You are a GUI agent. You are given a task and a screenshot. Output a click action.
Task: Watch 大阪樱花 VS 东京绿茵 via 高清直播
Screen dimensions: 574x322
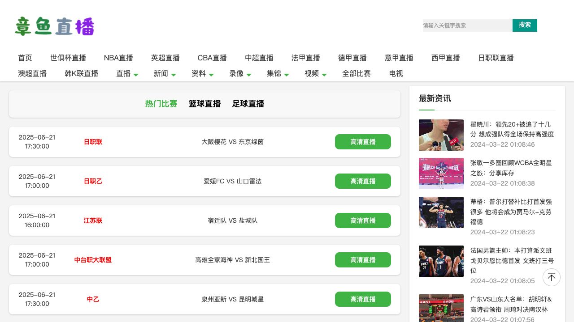pyautogui.click(x=363, y=142)
